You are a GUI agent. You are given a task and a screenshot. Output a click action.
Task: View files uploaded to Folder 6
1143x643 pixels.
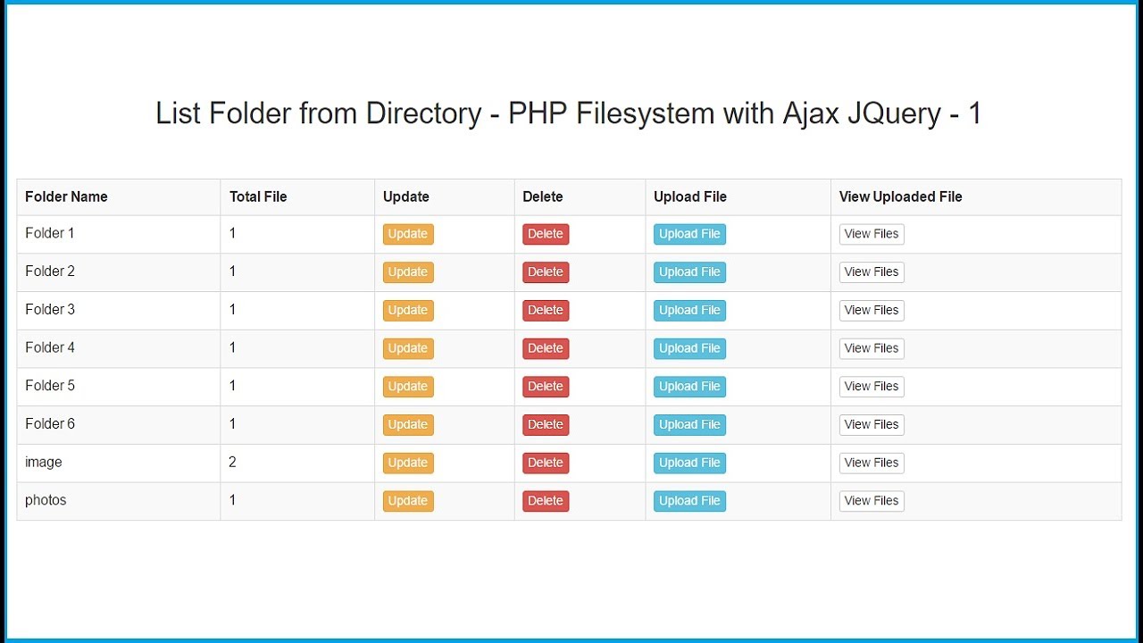[x=872, y=425]
